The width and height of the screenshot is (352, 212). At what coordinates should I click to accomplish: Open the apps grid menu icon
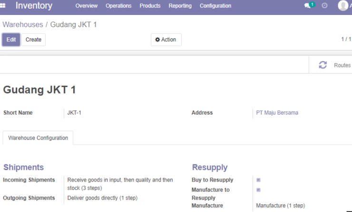[2, 6]
